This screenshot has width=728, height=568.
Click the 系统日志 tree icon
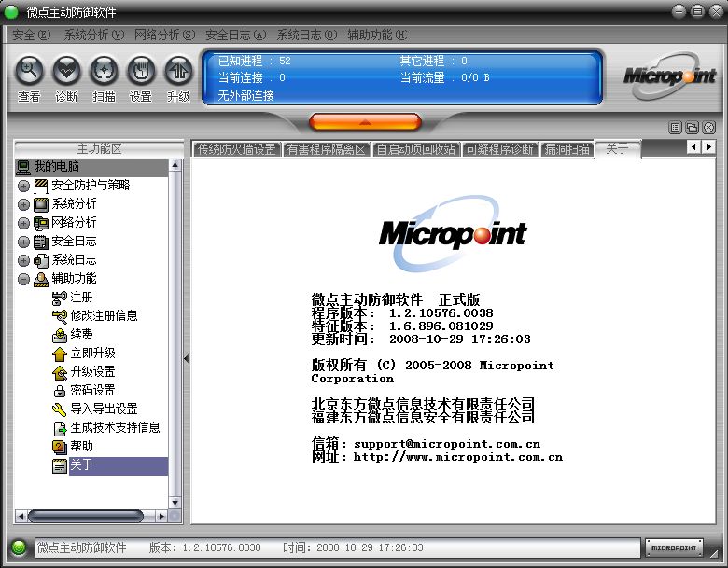click(41, 260)
